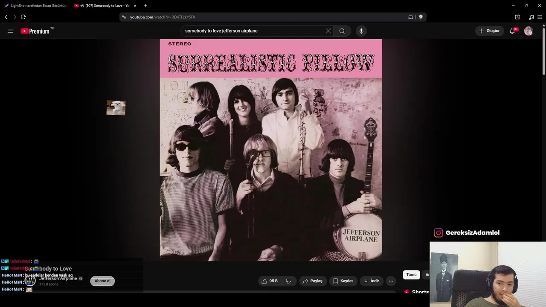Go forward in the browser
Viewport: 546px width, 307px height.
(15, 17)
